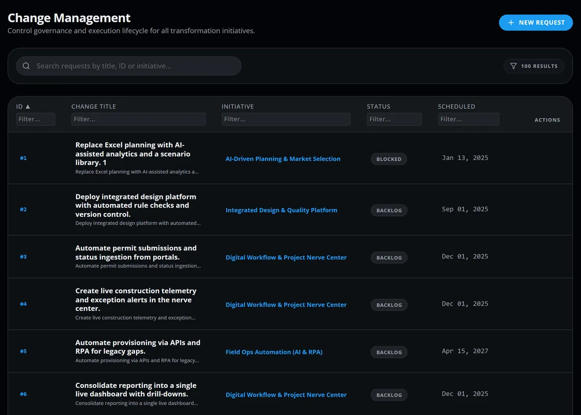Click the New Request button
Screen dimensions: 581x415
tap(536, 23)
